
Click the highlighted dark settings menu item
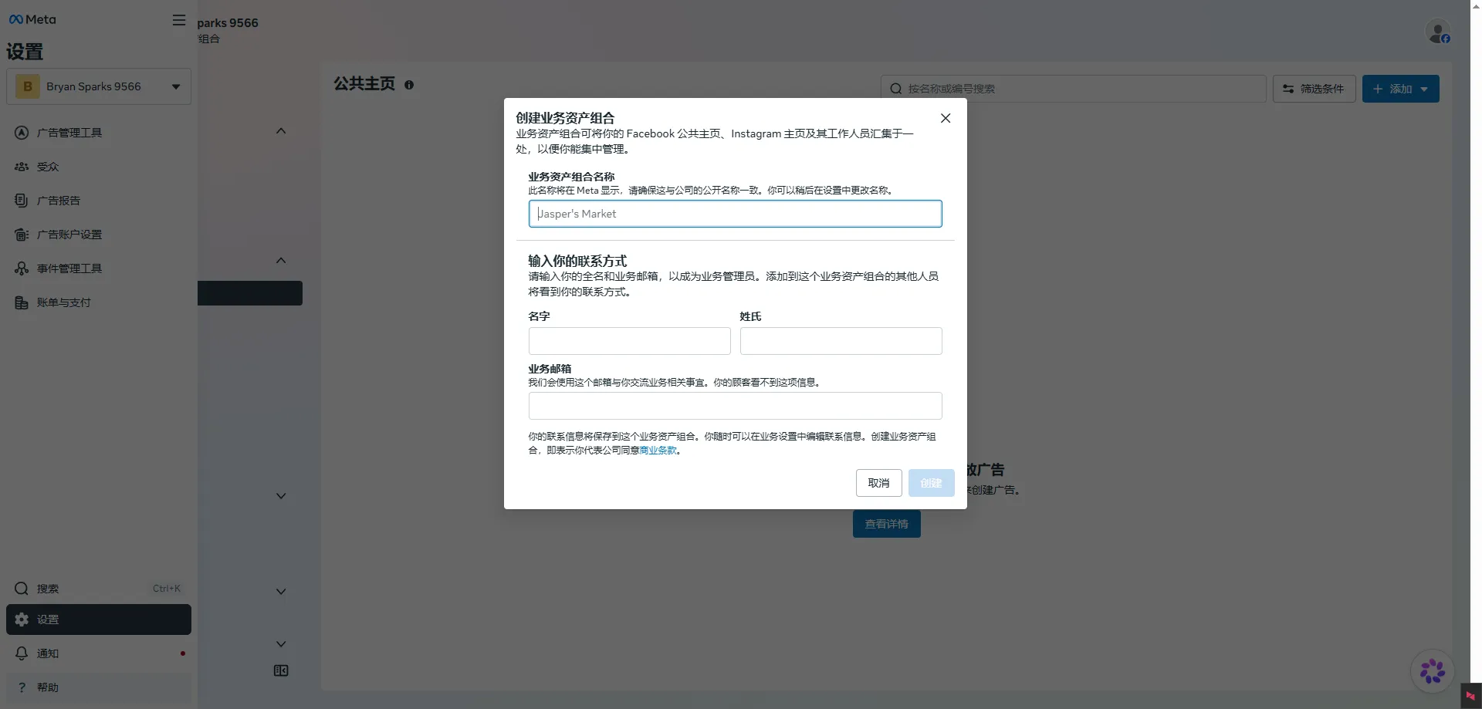click(250, 293)
